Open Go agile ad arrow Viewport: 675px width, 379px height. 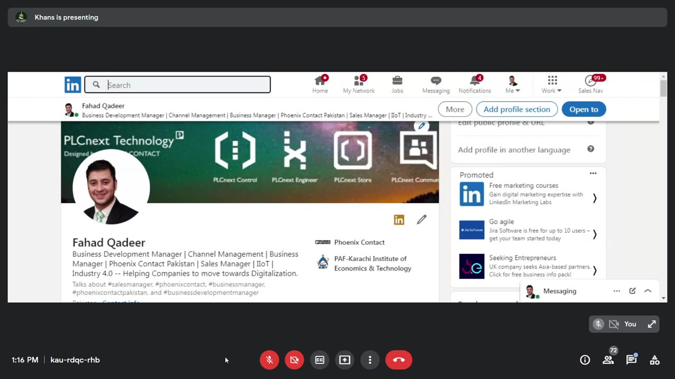click(594, 234)
